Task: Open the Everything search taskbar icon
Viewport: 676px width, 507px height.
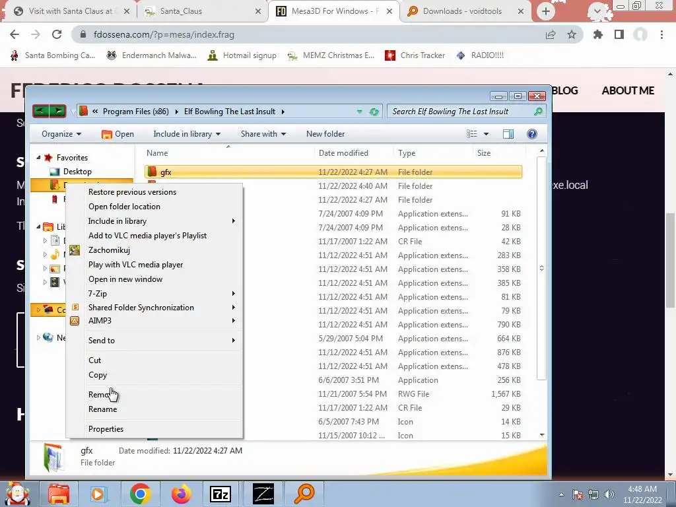Action: 304,494
